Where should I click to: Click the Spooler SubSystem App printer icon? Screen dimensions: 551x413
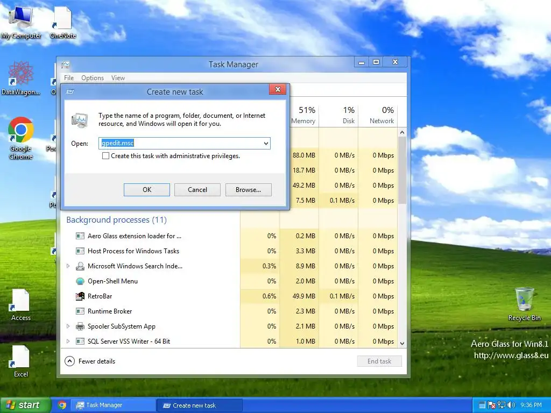pyautogui.click(x=80, y=326)
